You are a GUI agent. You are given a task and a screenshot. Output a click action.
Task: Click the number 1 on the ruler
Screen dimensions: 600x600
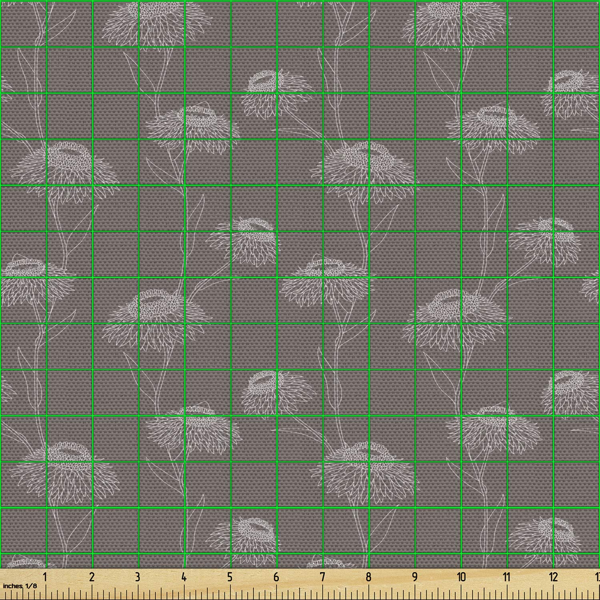point(45,577)
